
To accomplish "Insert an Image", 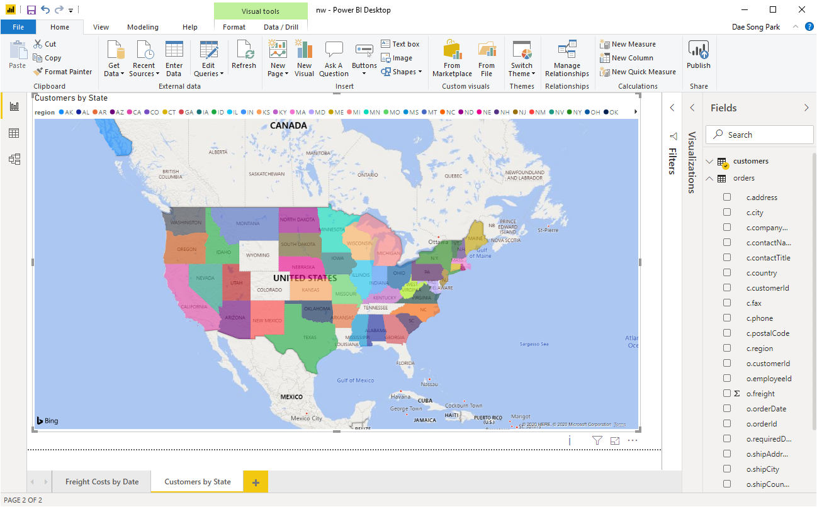I will tap(397, 58).
